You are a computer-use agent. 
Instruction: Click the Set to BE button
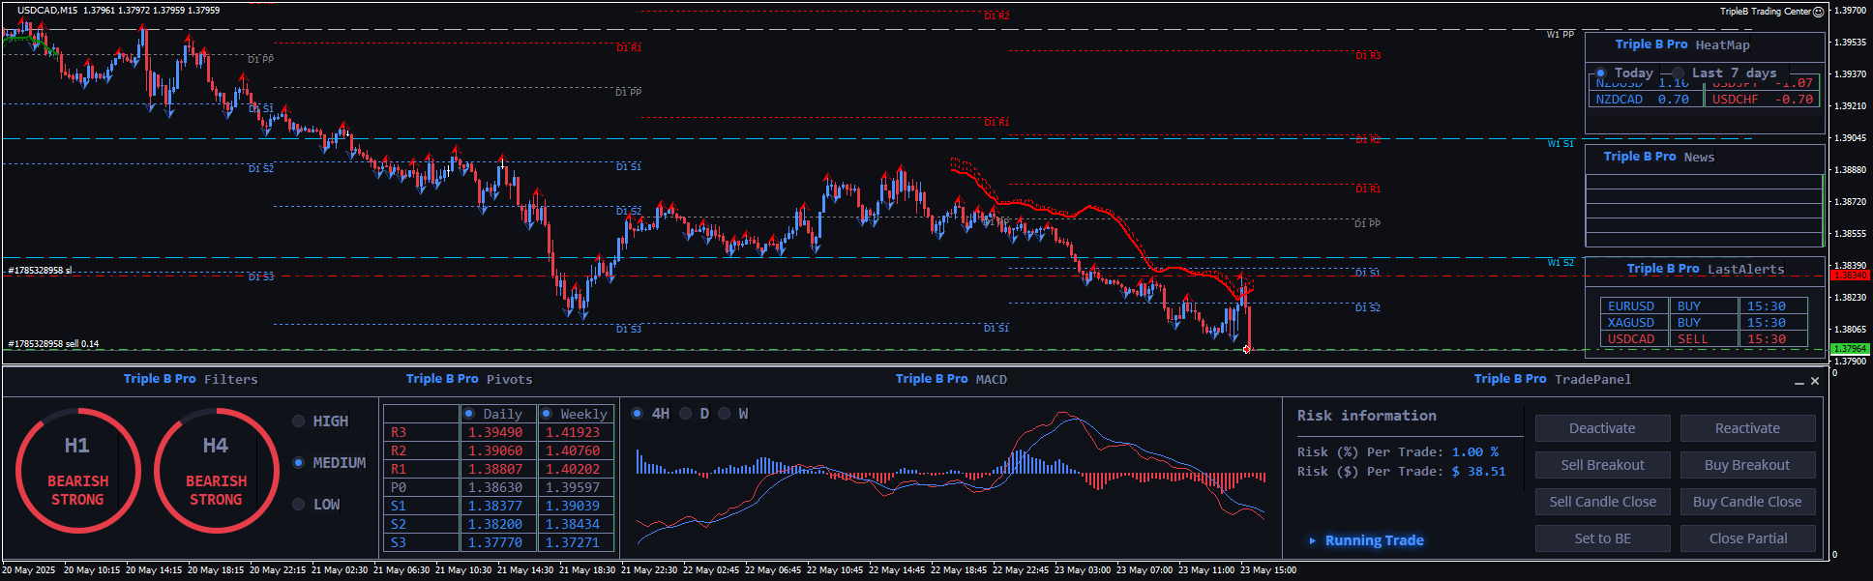point(1602,538)
